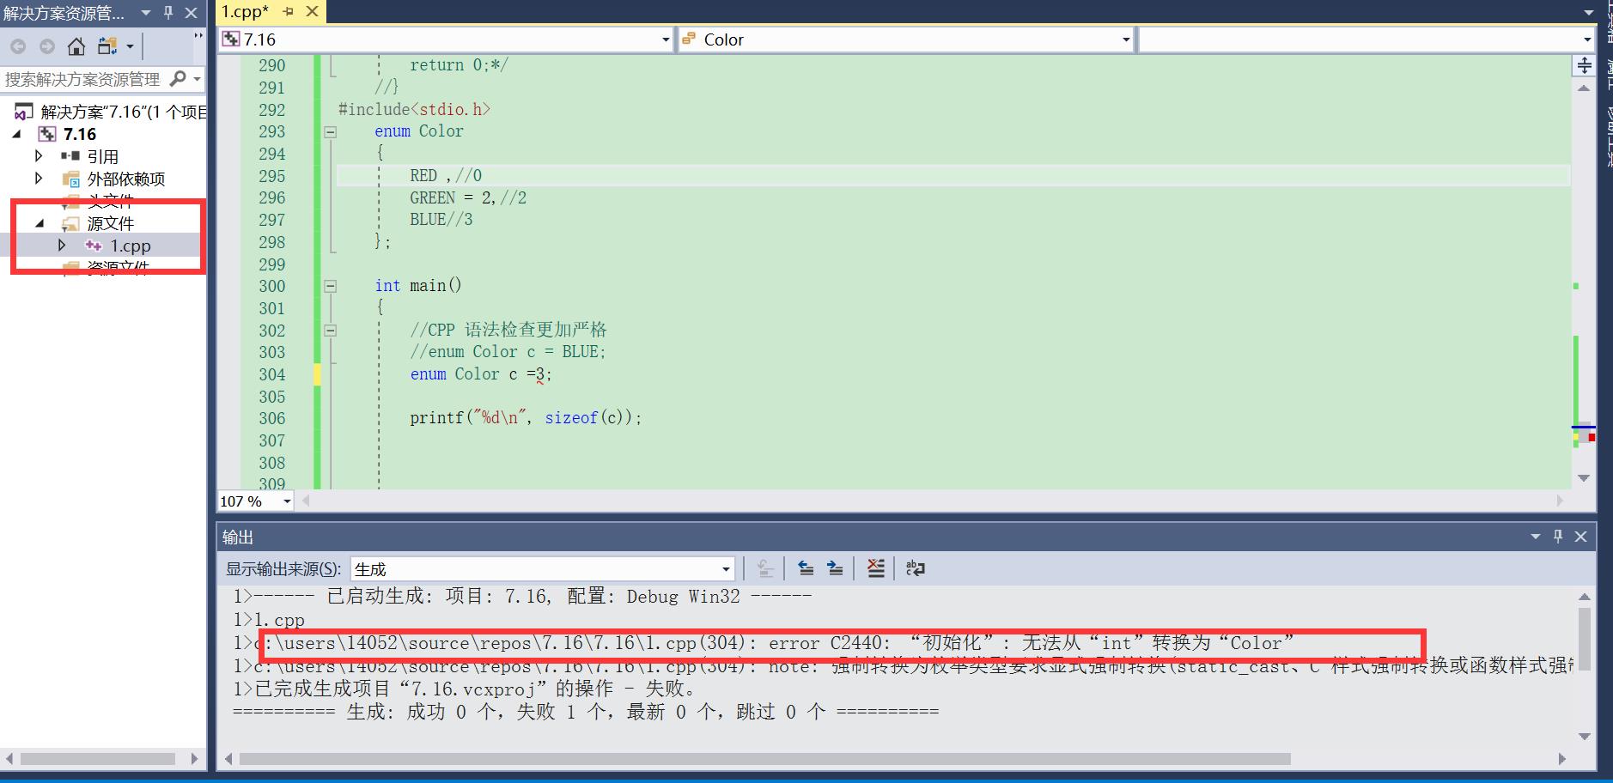Select the 源文件 folder
The height and width of the screenshot is (783, 1613).
pos(110,223)
